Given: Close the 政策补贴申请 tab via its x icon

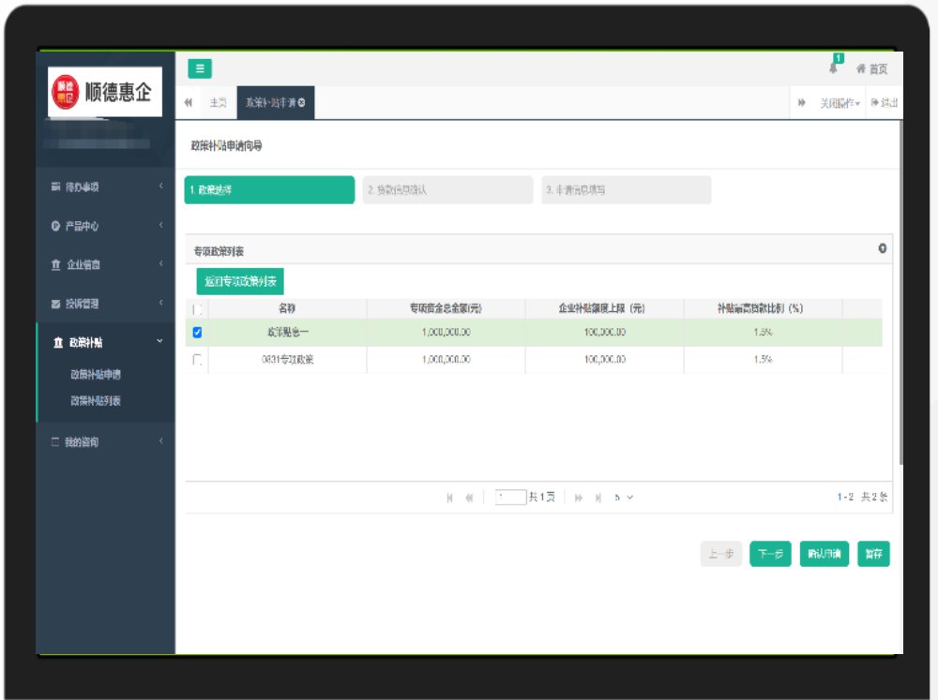Looking at the screenshot, I should [301, 102].
